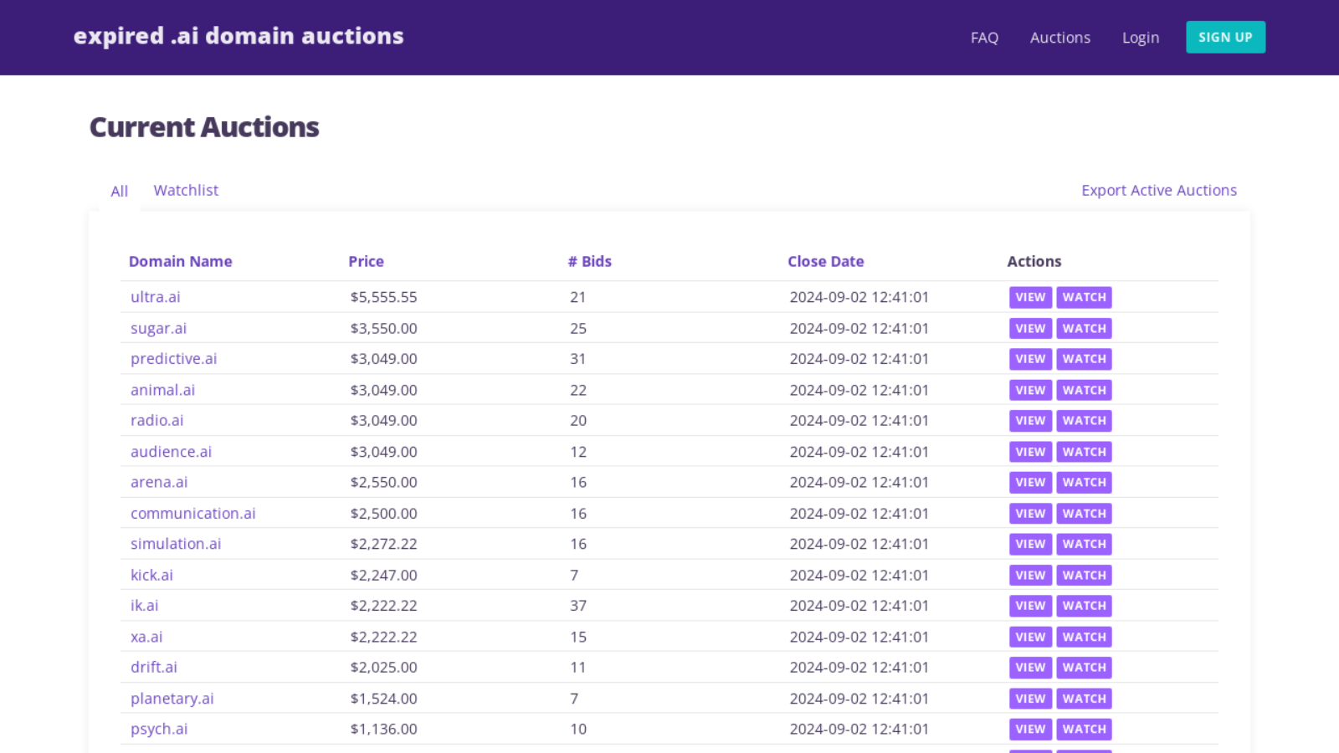This screenshot has width=1339, height=753.
Task: Sort by Domain Name column header
Action: (181, 261)
